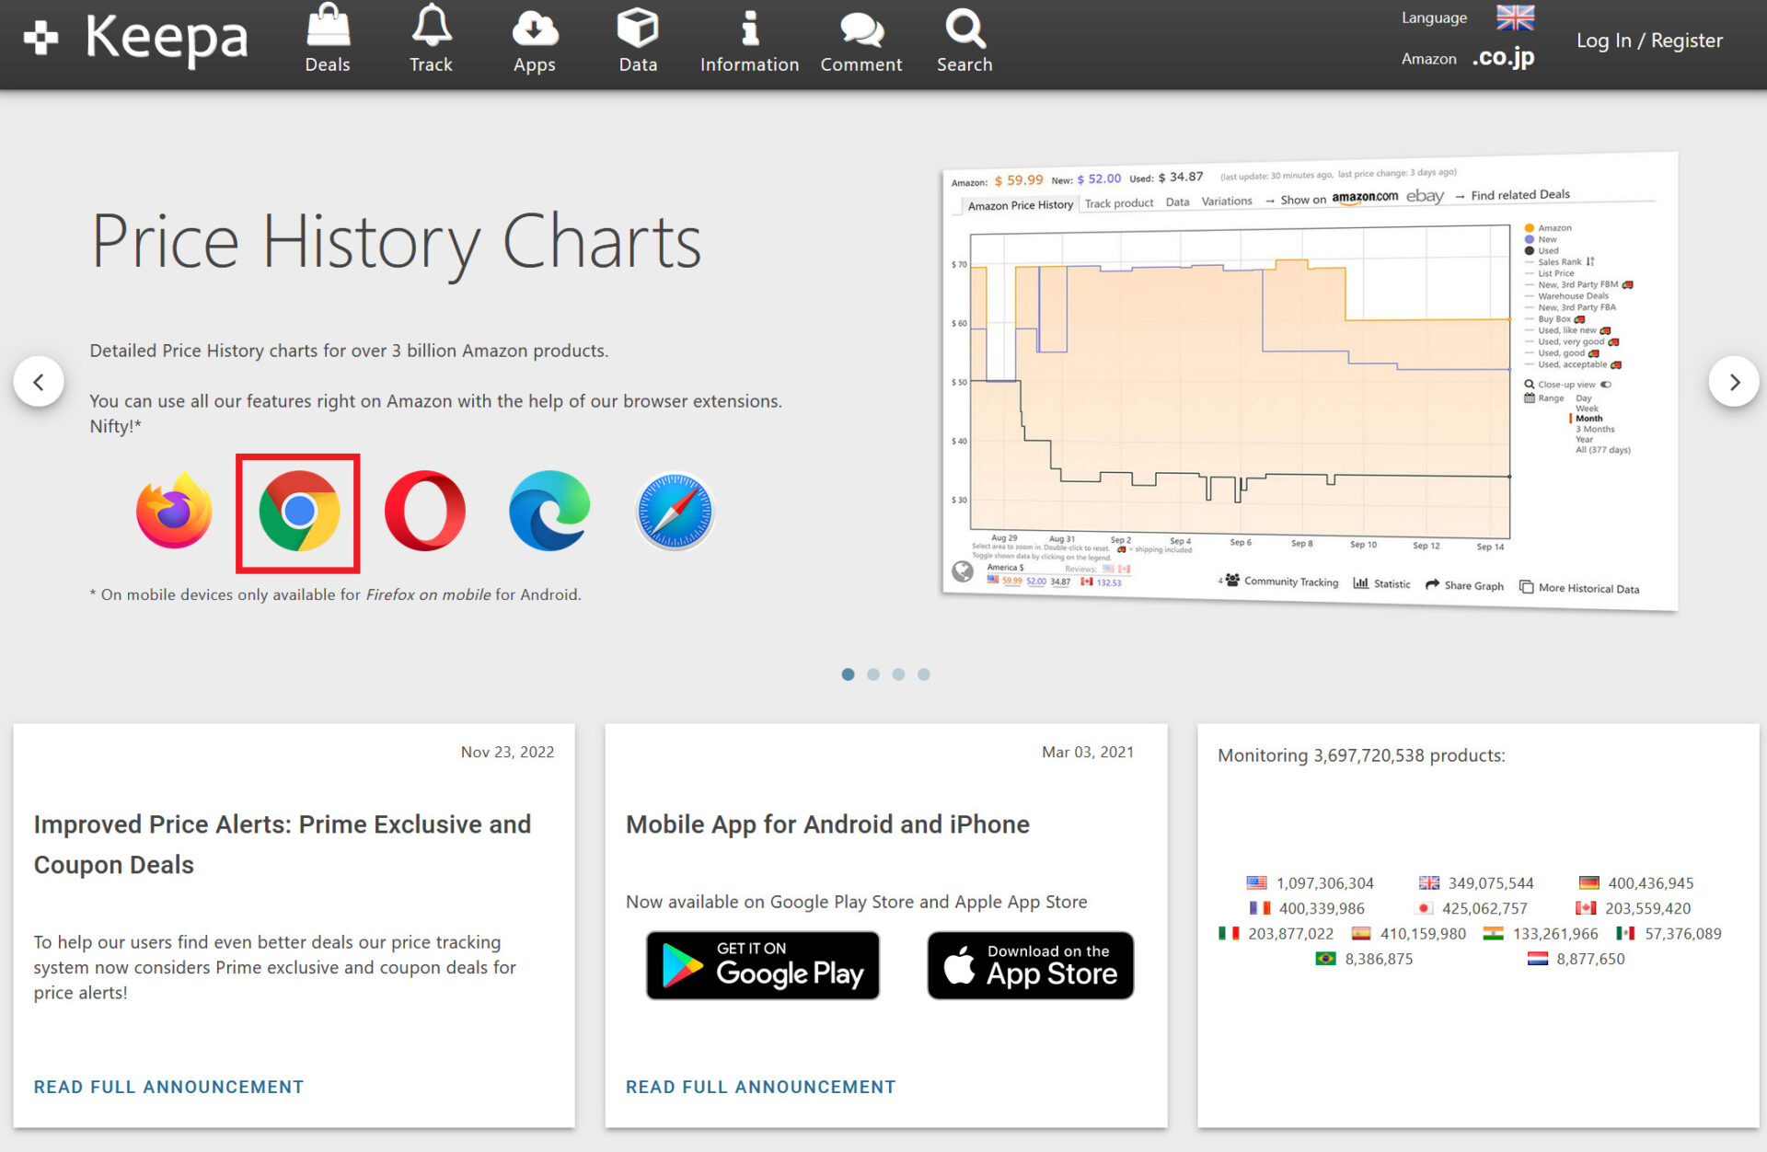Click the Price History Charts heading
Screen dimensions: 1767x1152
[396, 242]
